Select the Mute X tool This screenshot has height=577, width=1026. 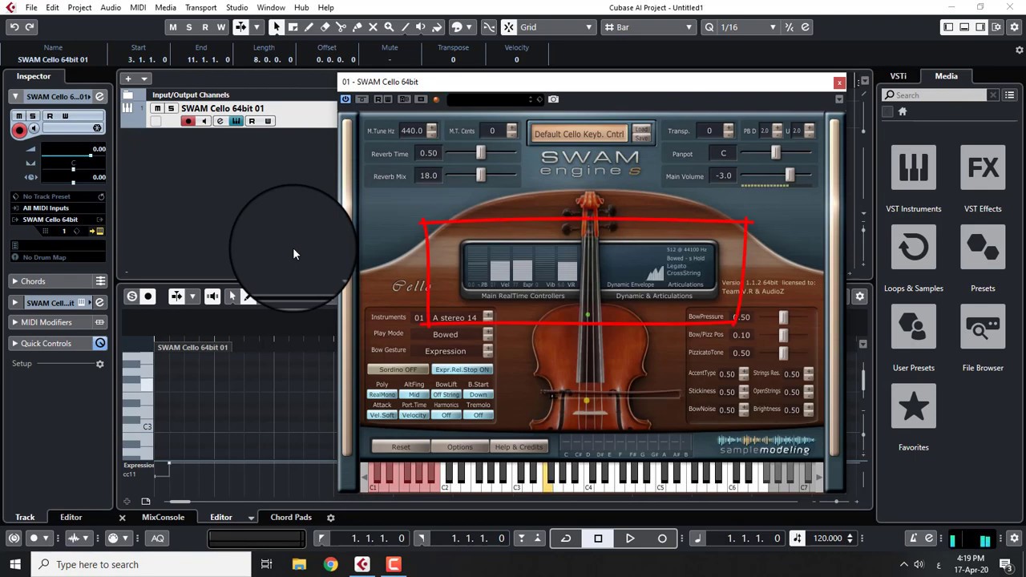tap(373, 27)
